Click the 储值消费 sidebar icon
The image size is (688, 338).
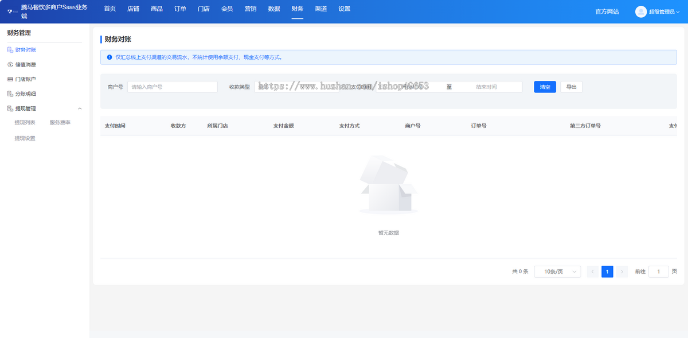[x=10, y=65]
